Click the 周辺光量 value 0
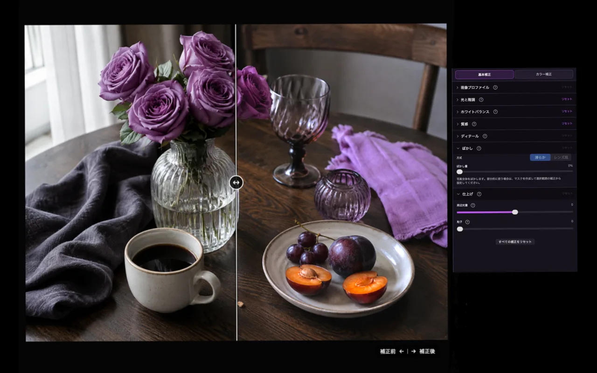The image size is (597, 373). click(572, 205)
